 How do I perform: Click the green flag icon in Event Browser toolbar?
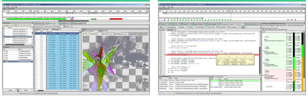click(18, 25)
